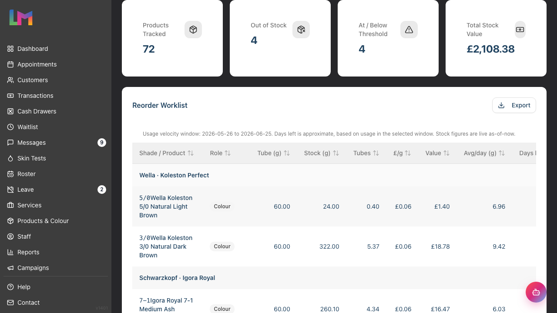The image size is (557, 313).
Task: Open Messages with 9 unread
Action: click(56, 143)
